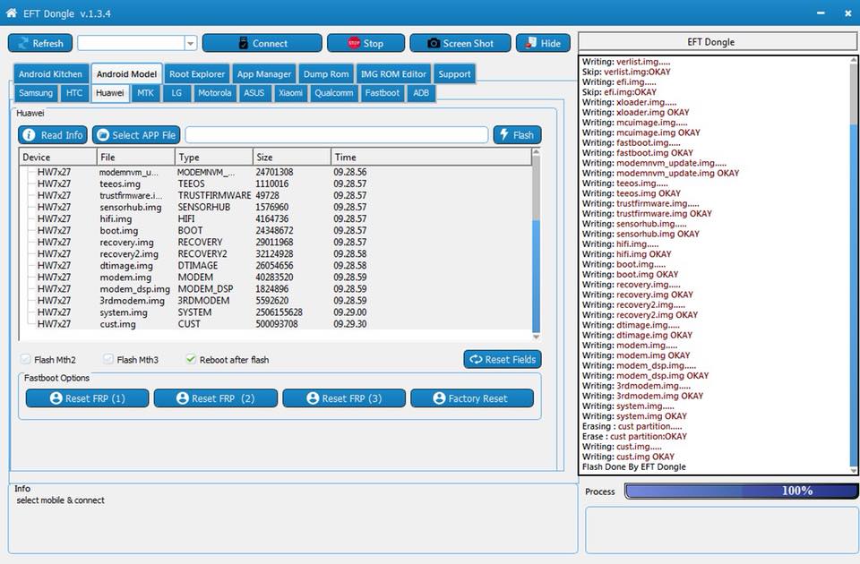
Task: Click 'Flash Done By EFT Dongle' log line
Action: pos(634,467)
